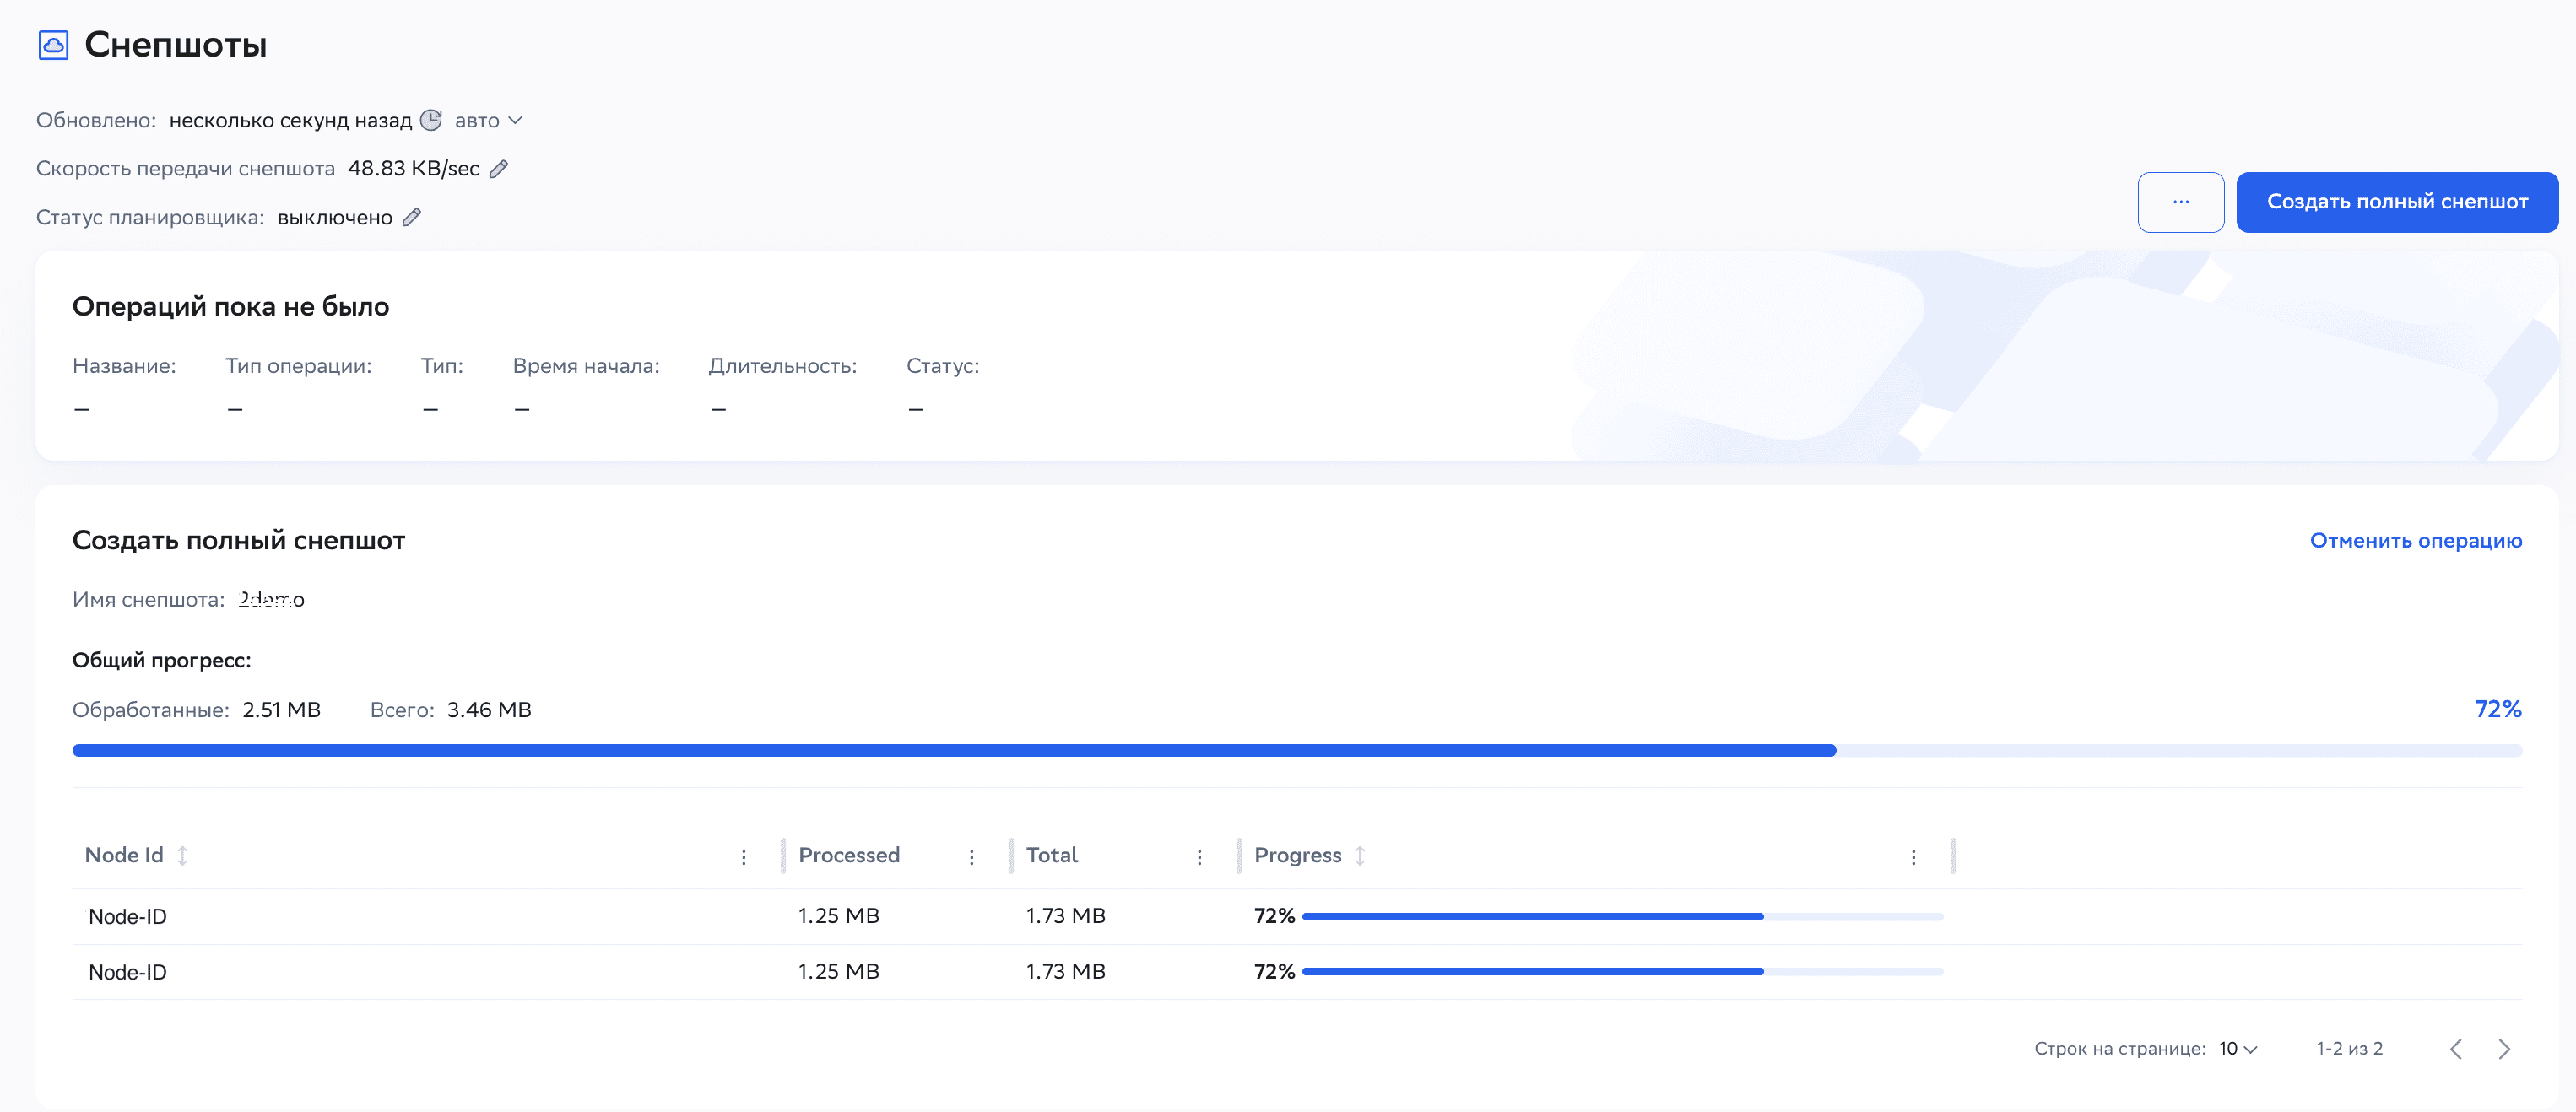Click the cloud snapshot icon next to page title
Image resolution: width=2576 pixels, height=1112 pixels.
52,44
